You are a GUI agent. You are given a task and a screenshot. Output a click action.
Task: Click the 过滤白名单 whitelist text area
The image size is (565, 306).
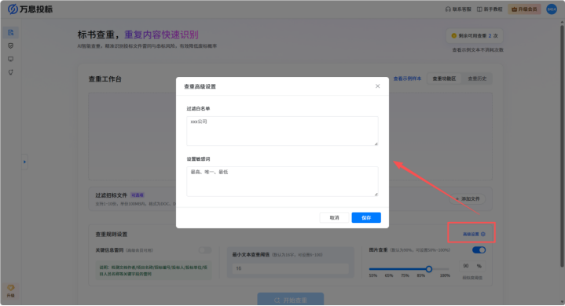click(x=282, y=131)
